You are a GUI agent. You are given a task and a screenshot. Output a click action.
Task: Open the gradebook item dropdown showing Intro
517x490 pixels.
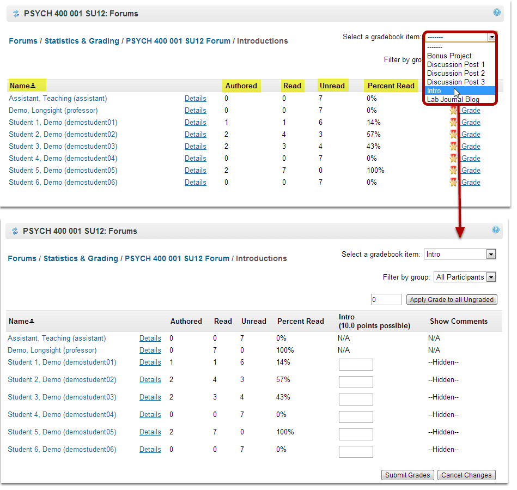(x=460, y=254)
